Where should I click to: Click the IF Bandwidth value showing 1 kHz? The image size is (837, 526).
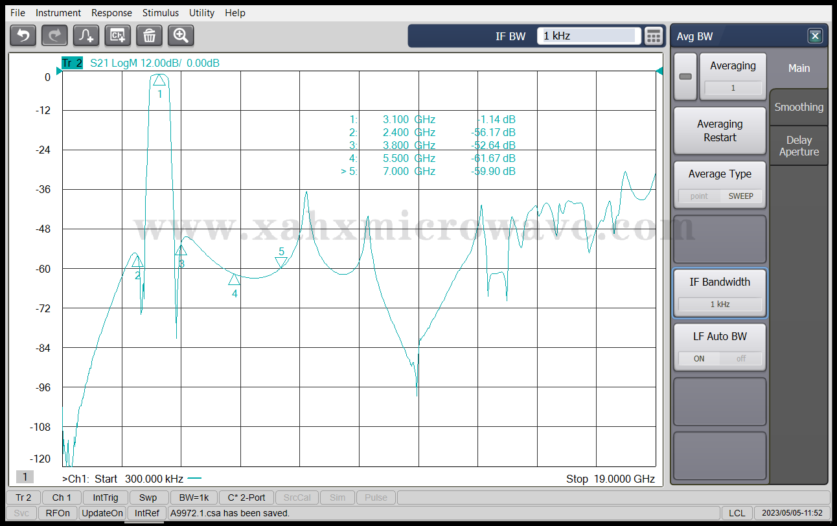pos(720,304)
